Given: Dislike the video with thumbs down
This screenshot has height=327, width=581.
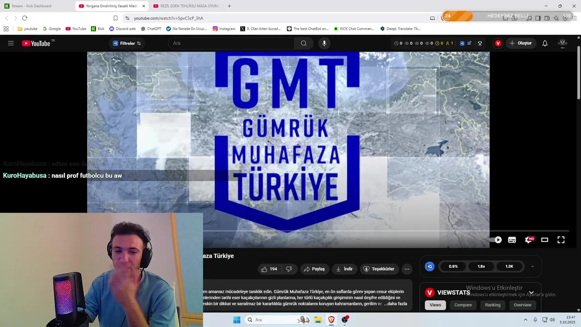Looking at the screenshot, I should (289, 269).
